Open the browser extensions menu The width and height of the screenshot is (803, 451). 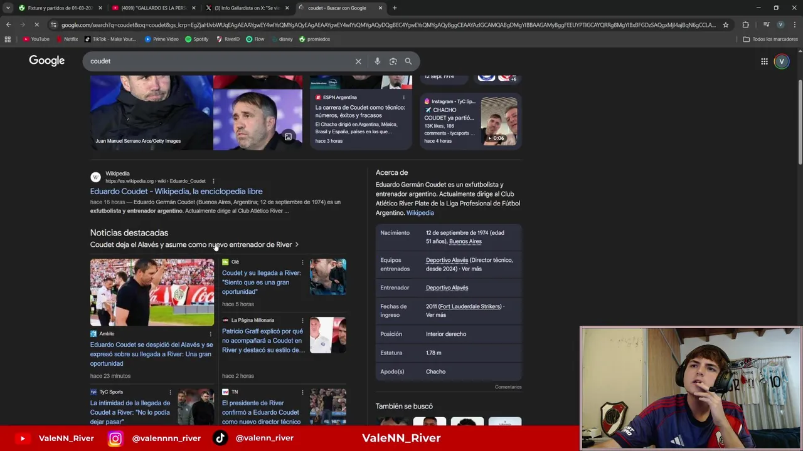tap(745, 25)
